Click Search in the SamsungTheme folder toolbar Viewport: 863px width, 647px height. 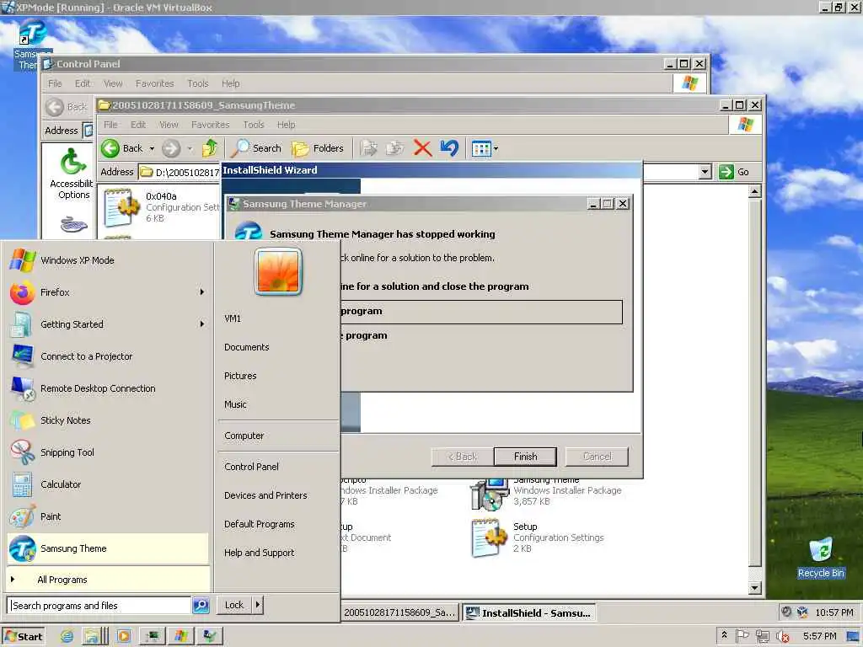256,148
